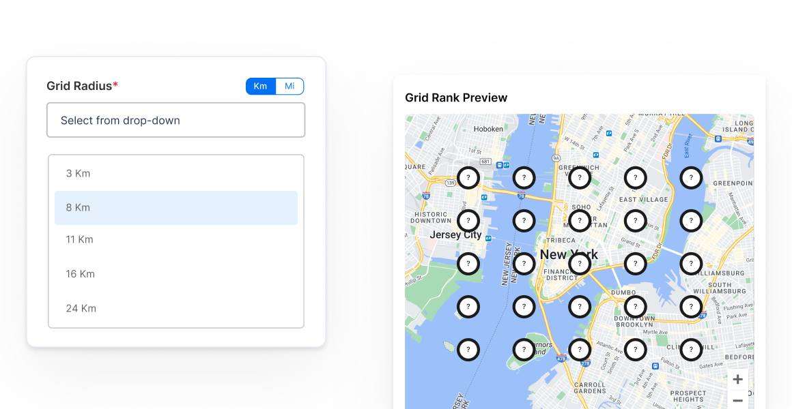Image resolution: width=792 pixels, height=409 pixels.
Task: Click the grid marker over SoHo
Action: tap(580, 220)
